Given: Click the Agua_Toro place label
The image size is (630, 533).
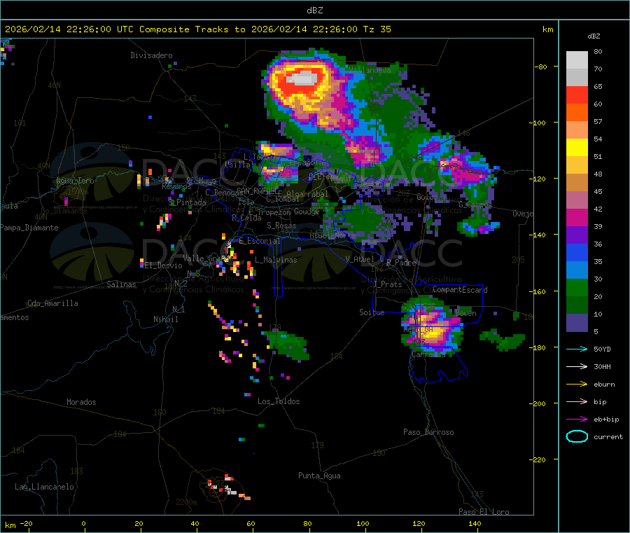Looking at the screenshot, I should click(75, 181).
